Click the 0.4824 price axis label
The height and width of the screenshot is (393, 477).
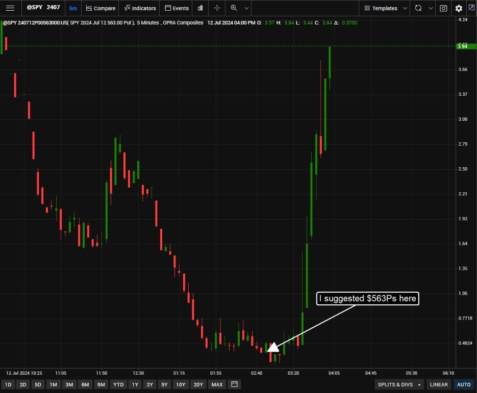(x=465, y=343)
